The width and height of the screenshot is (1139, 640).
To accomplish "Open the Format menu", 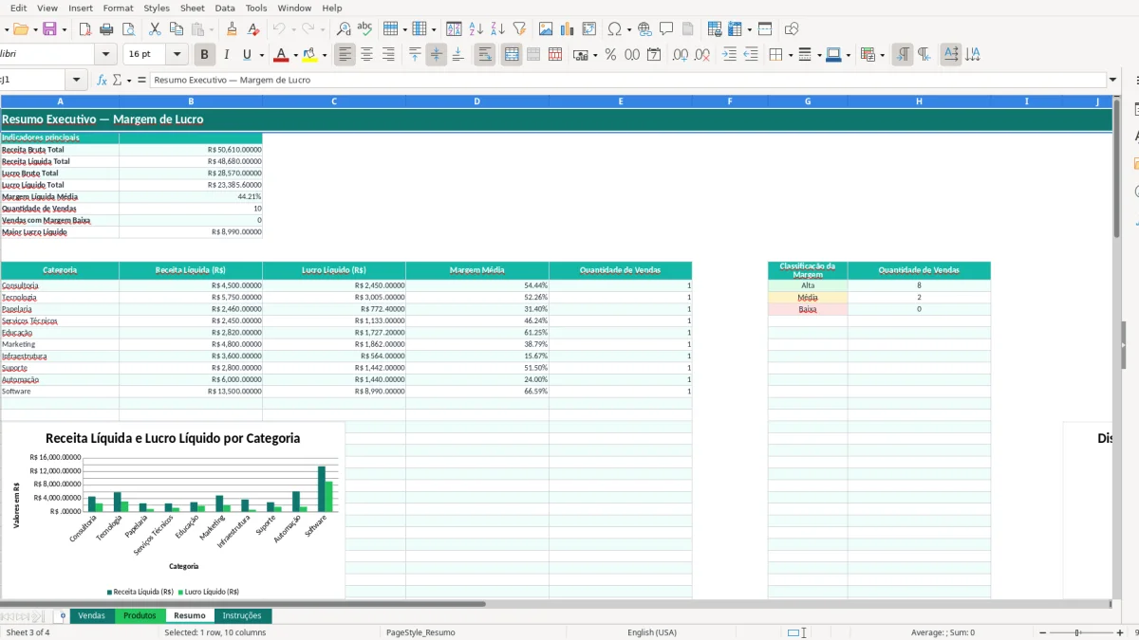I will (119, 8).
